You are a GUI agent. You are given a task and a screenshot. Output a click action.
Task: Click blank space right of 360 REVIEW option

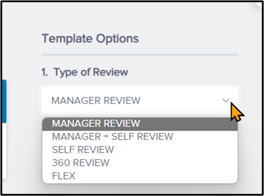pyautogui.click(x=173, y=163)
